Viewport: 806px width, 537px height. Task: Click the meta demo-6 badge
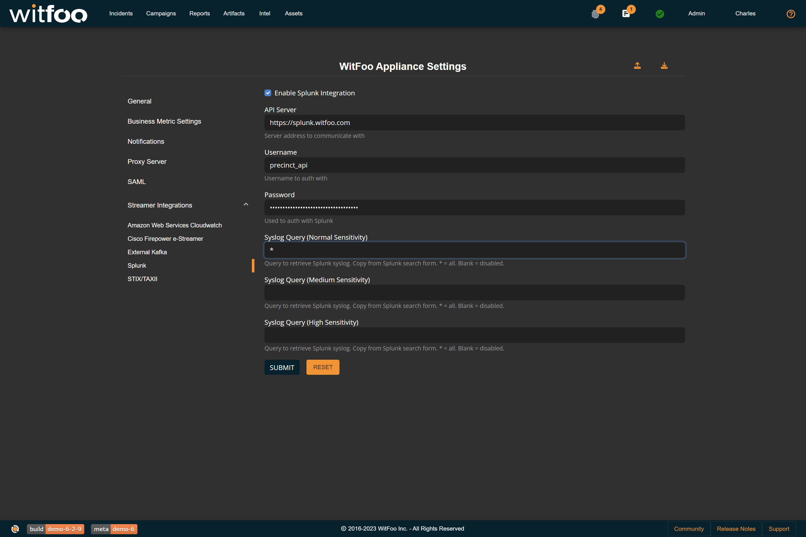coord(114,529)
